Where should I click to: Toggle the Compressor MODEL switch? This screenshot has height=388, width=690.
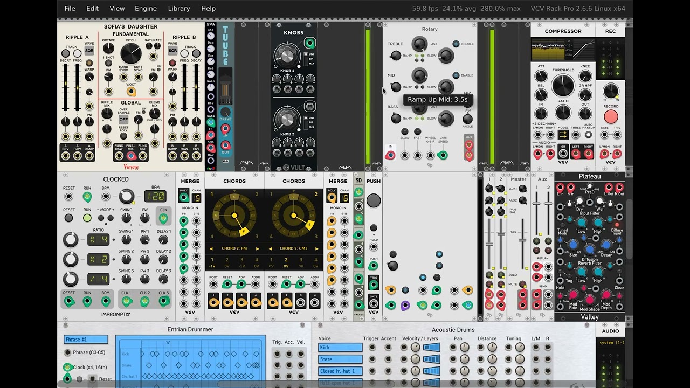pos(563,135)
